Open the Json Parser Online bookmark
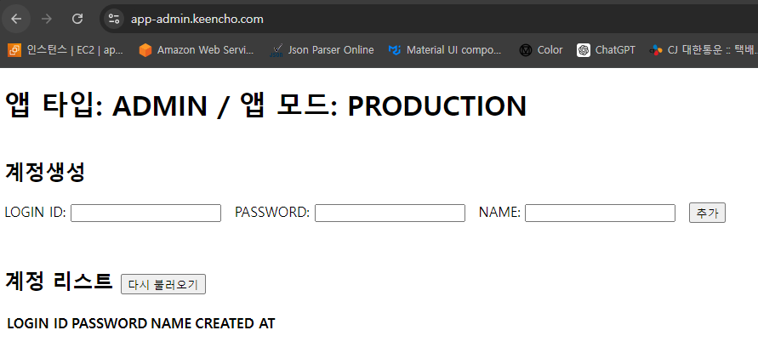Image resolution: width=758 pixels, height=353 pixels. click(x=322, y=50)
